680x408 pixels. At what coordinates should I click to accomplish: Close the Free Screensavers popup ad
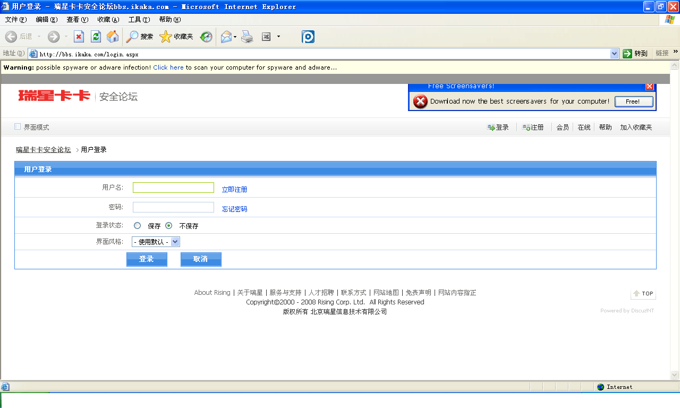point(649,86)
